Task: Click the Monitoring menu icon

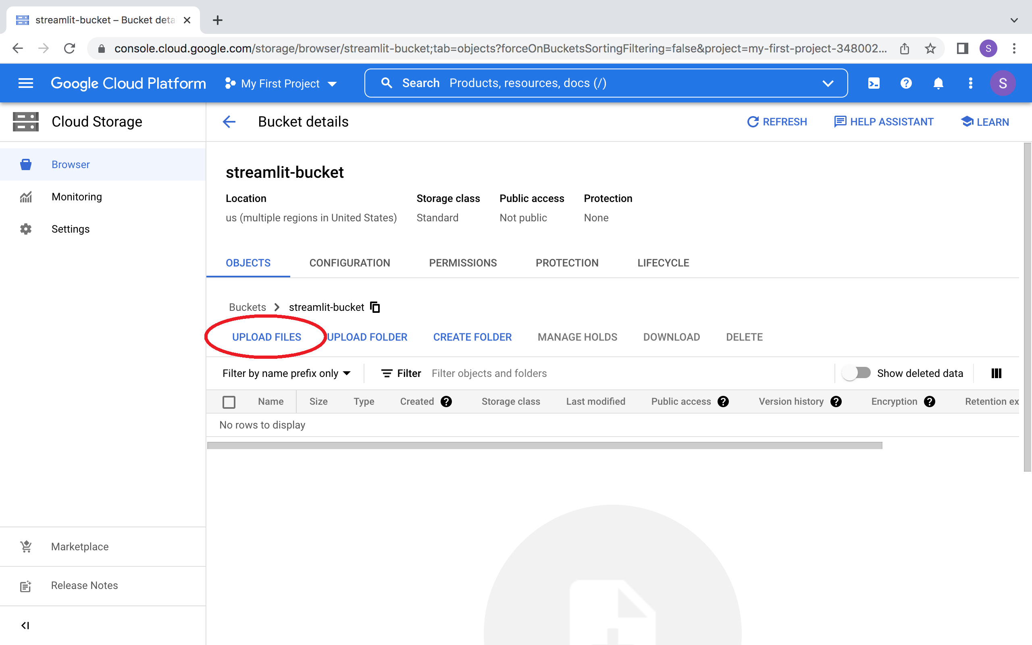Action: tap(27, 196)
